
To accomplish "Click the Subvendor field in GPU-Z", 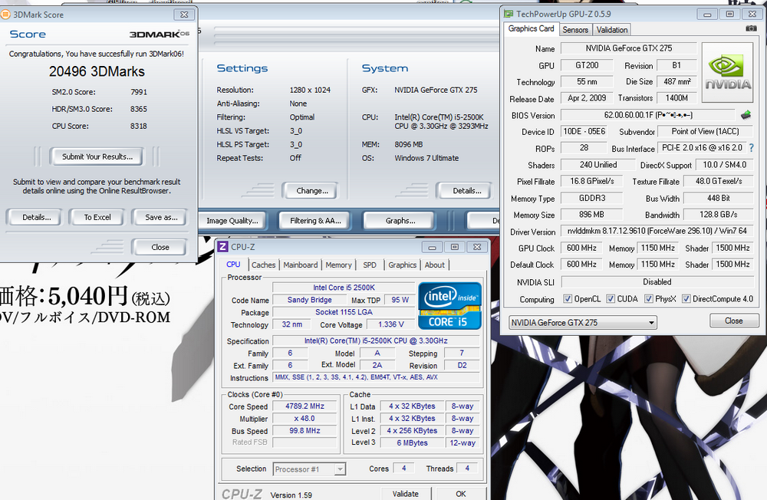I will pos(706,131).
